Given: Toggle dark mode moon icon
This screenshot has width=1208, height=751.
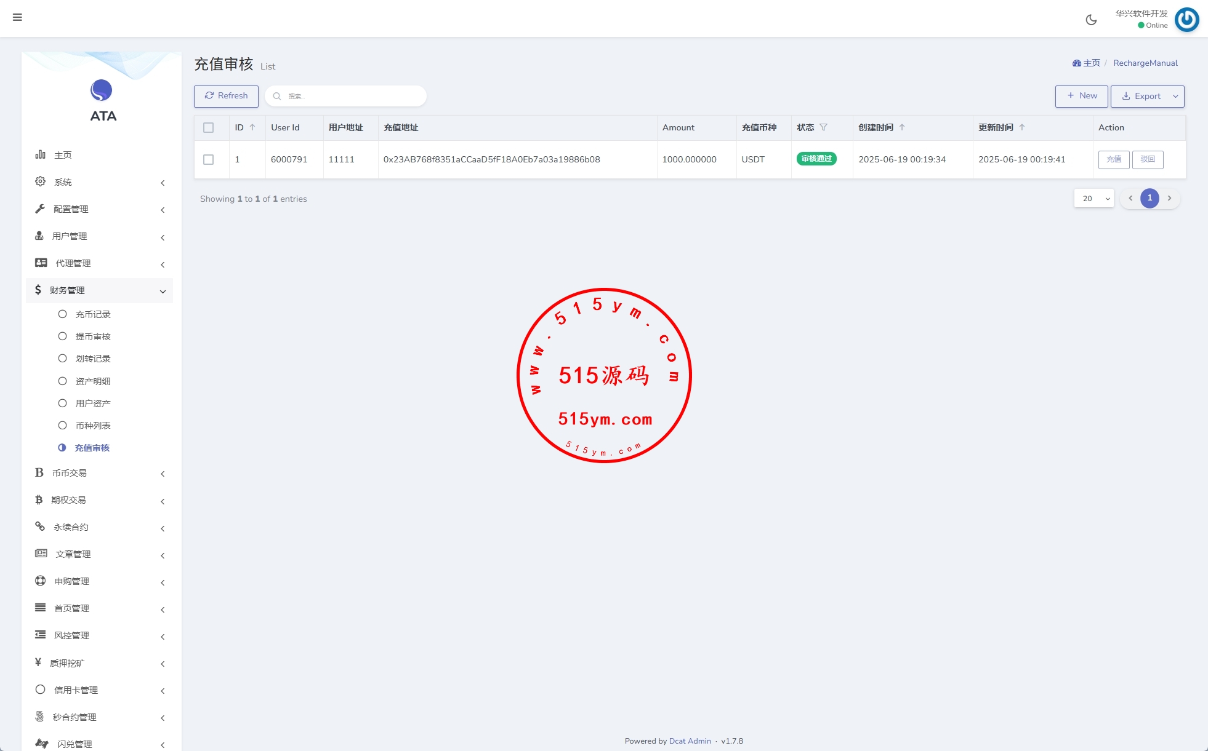Looking at the screenshot, I should click(x=1091, y=20).
